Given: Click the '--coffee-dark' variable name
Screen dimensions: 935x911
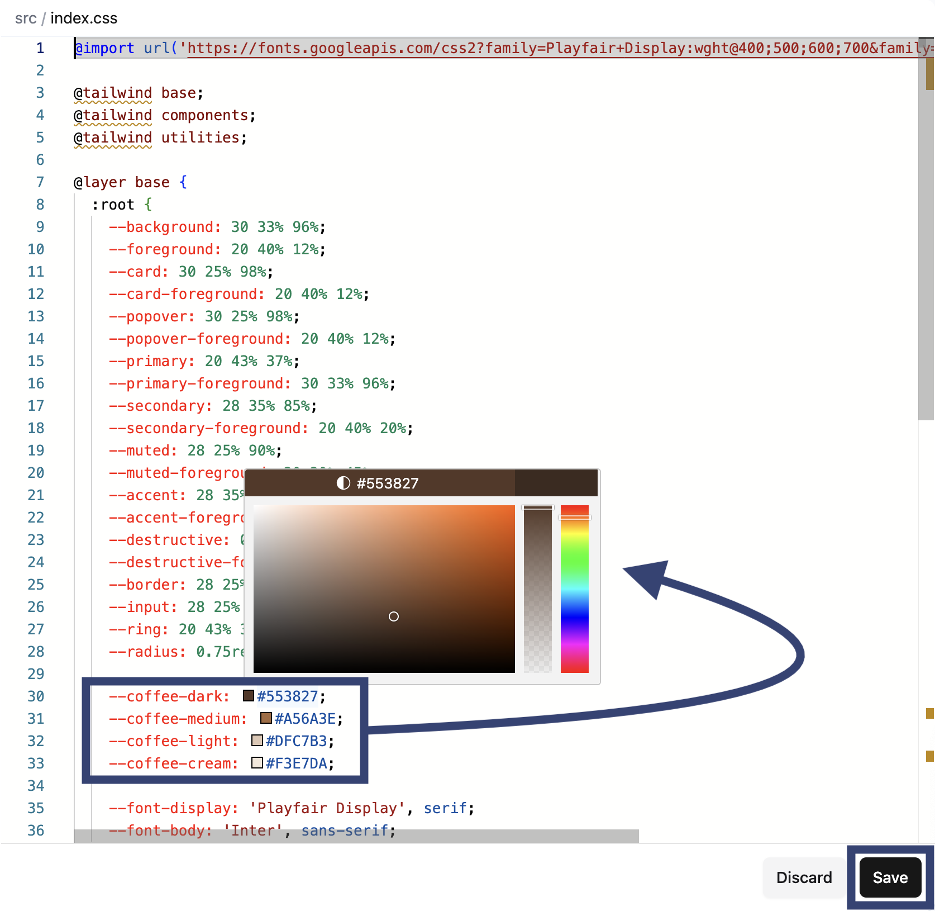Looking at the screenshot, I should (165, 696).
